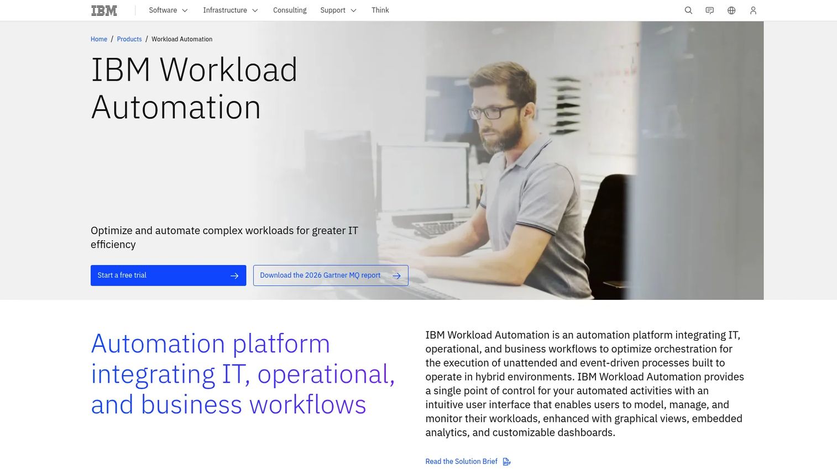837x470 pixels.
Task: Click the PDF icon beside Solution Brief
Action: 506,462
